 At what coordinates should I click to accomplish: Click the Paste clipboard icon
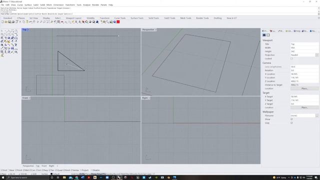point(27,22)
